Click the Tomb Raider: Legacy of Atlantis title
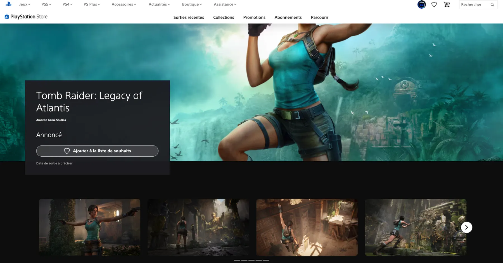The image size is (503, 263). [89, 102]
